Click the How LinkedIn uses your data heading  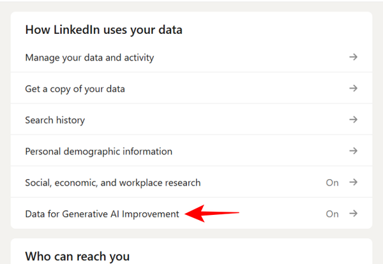click(x=103, y=30)
